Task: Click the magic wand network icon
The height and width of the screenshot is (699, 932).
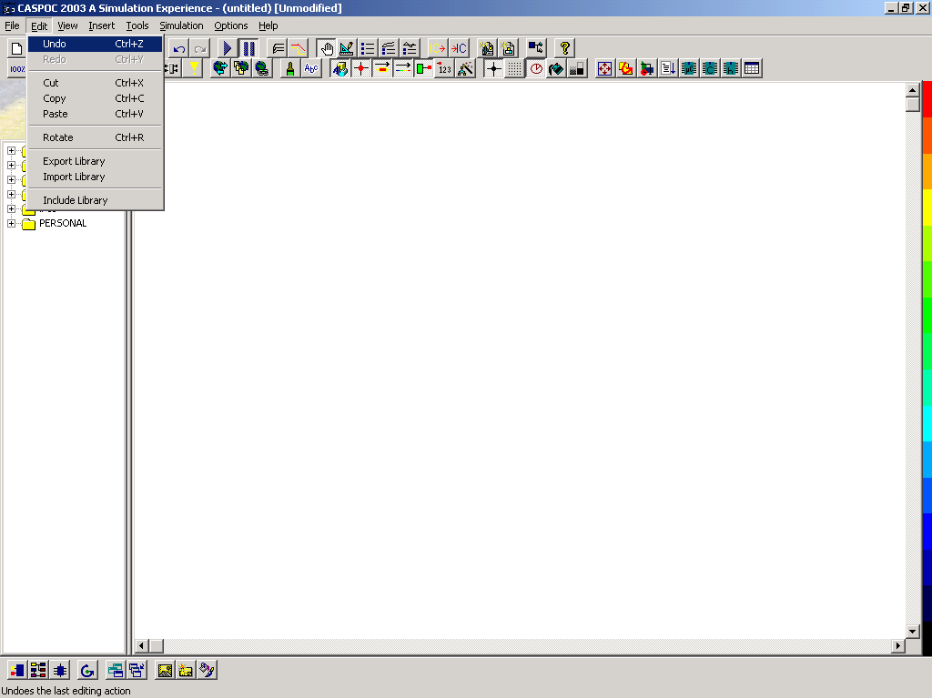Action: pos(465,69)
